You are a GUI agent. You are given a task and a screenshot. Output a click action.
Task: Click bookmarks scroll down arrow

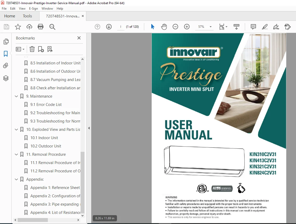pyautogui.click(x=82, y=215)
